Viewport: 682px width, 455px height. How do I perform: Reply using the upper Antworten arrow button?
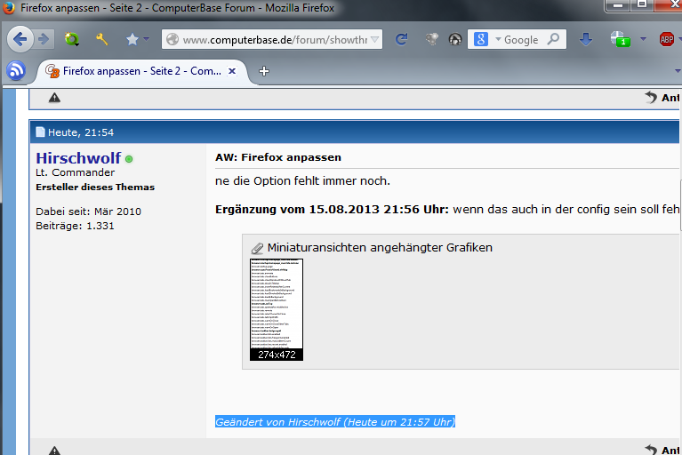click(662, 98)
